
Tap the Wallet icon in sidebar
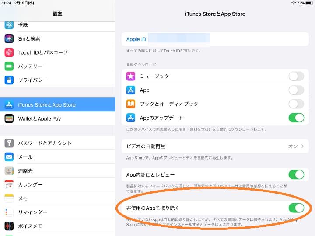9,118
